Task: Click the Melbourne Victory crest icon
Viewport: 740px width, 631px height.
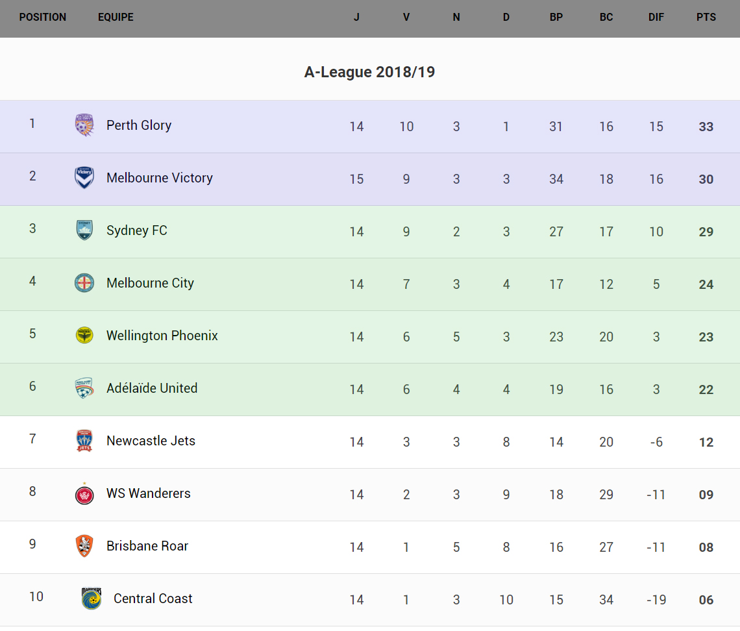Action: pyautogui.click(x=84, y=177)
